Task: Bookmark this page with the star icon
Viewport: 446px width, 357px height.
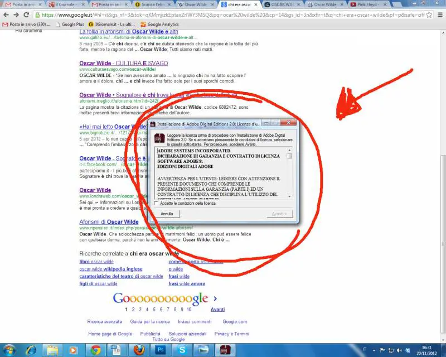Action: 429,15
